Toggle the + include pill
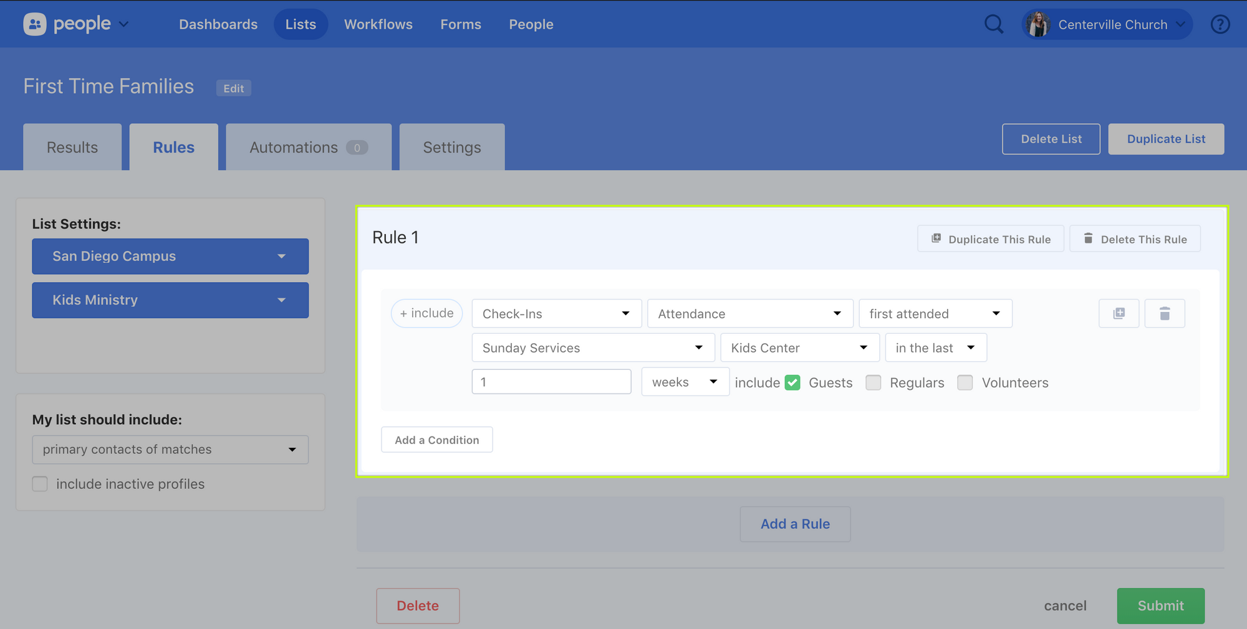The image size is (1247, 629). (426, 313)
